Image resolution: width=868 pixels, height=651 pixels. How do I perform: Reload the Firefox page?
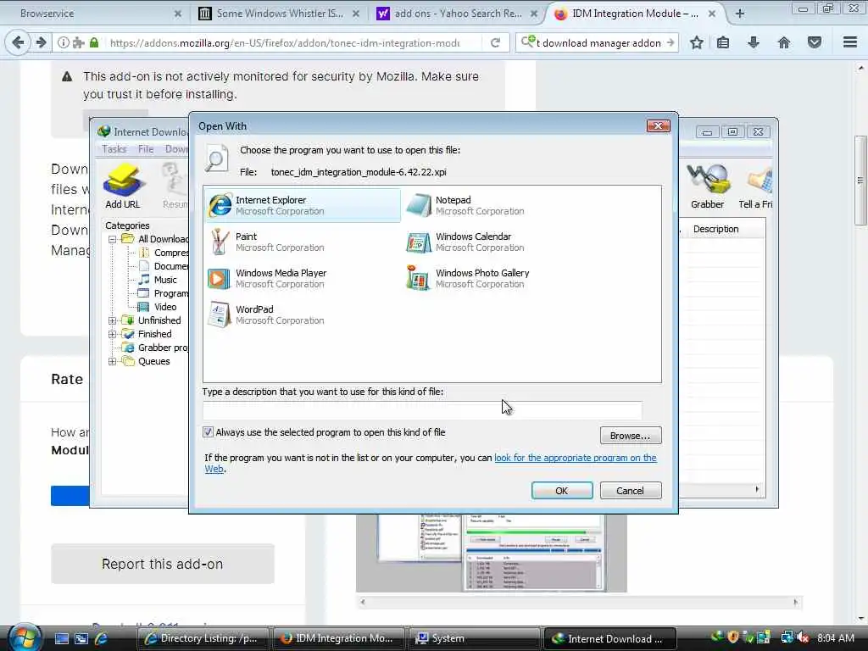point(495,42)
